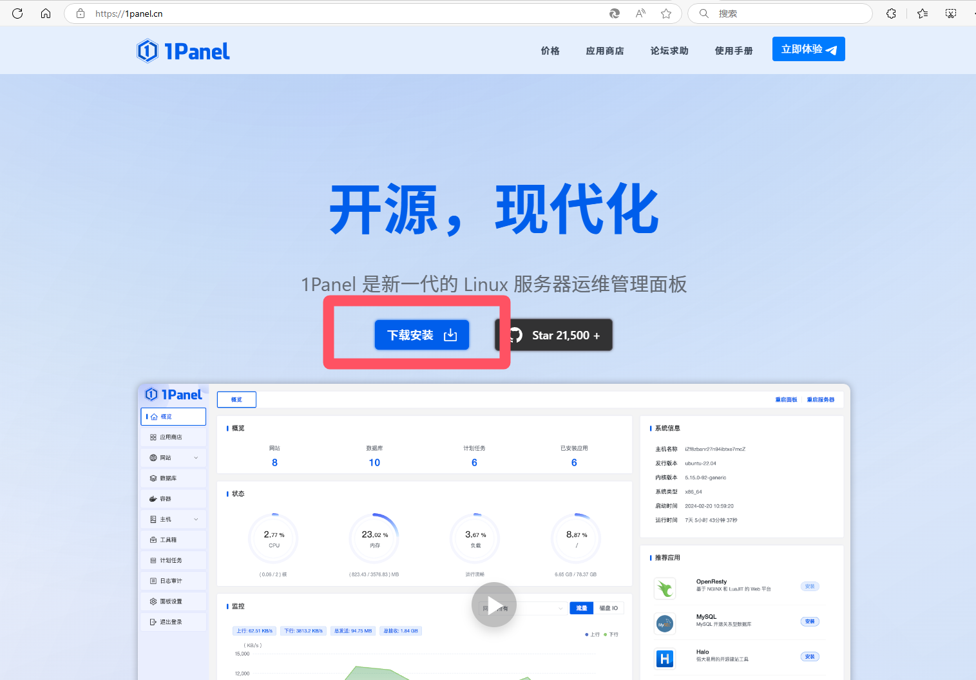View site information via the lock icon

click(x=81, y=14)
